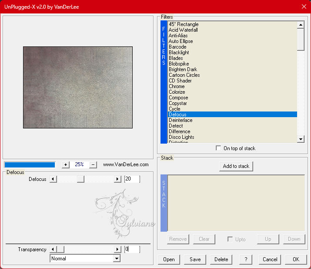Viewport: 311px width, 269px height.
Task: Click Transparency slider right arrow
Action: (x=117, y=249)
